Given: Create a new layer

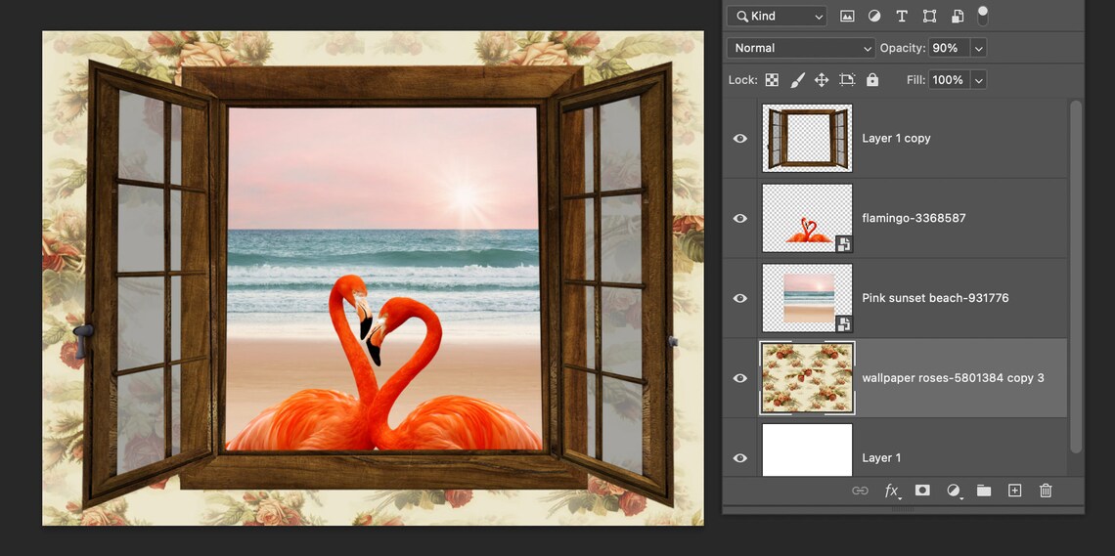Looking at the screenshot, I should click(x=1014, y=490).
